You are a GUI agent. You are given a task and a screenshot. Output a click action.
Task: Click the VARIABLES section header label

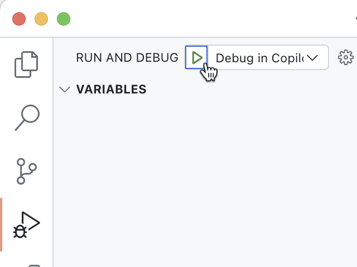tap(111, 90)
